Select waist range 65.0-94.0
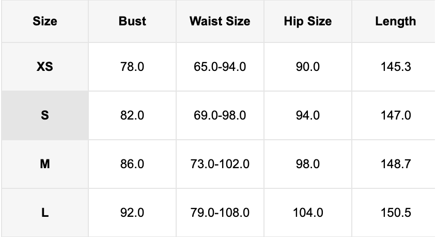Image resolution: width=436 pixels, height=237 pixels. coord(220,67)
